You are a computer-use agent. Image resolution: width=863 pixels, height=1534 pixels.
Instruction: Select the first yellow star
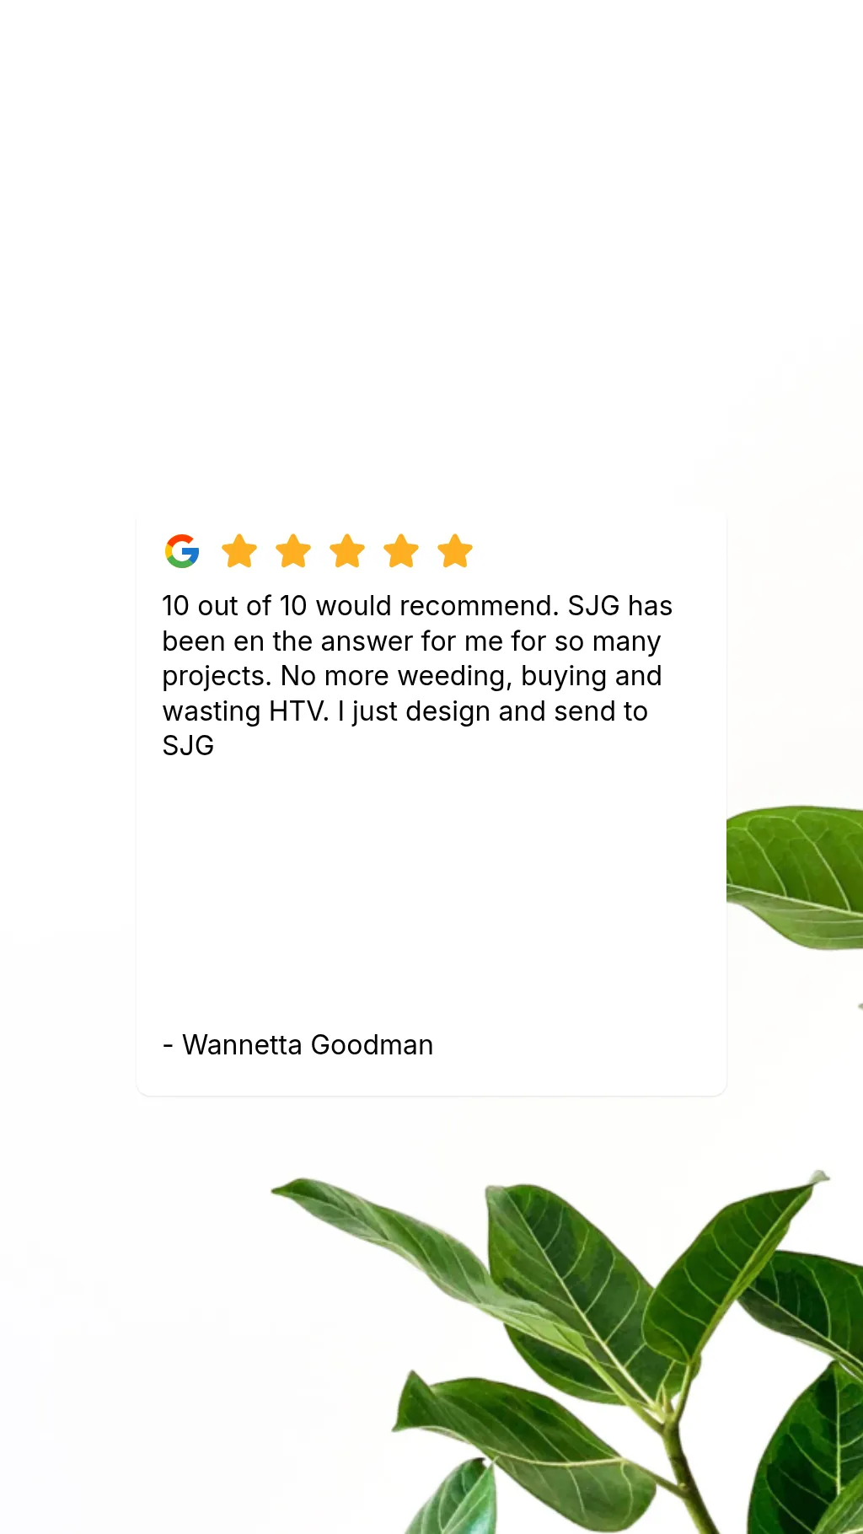239,551
